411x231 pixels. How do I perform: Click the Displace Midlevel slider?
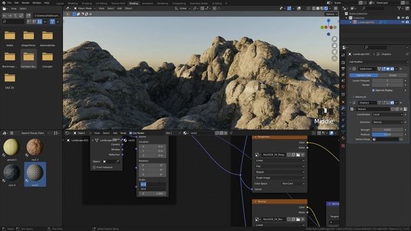(387, 134)
